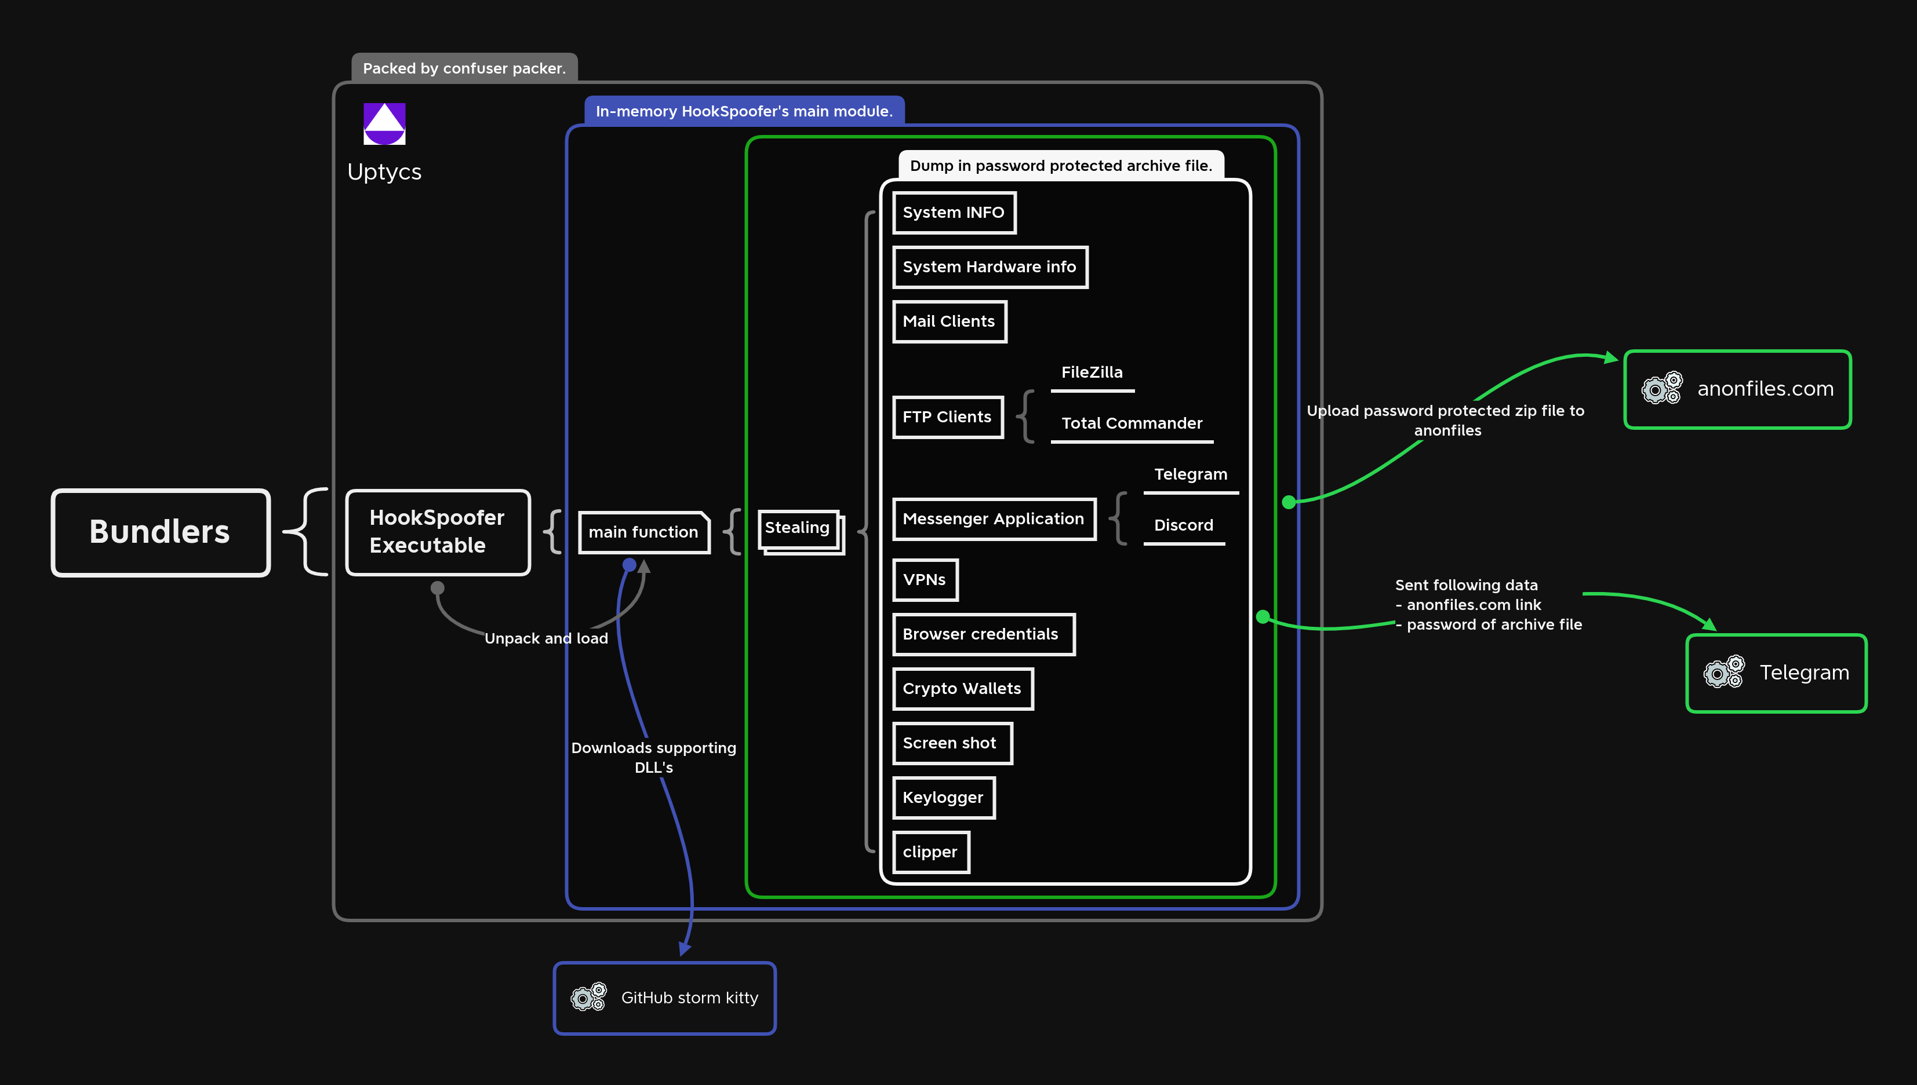Select the Keylogger item

point(944,797)
